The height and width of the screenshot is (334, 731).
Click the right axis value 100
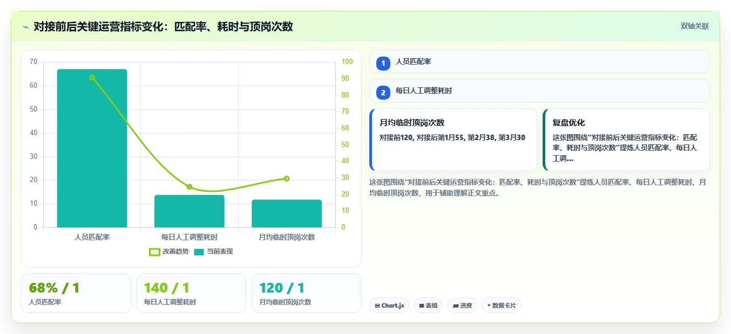pos(347,62)
